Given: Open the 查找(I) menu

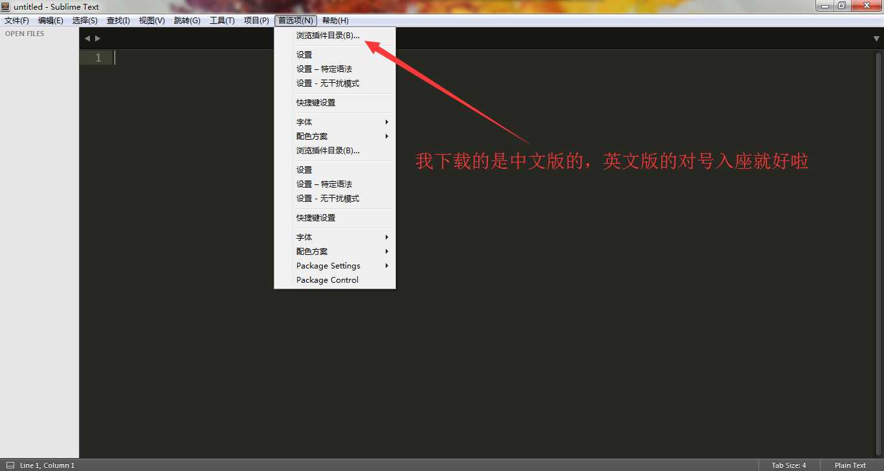Looking at the screenshot, I should pyautogui.click(x=118, y=21).
